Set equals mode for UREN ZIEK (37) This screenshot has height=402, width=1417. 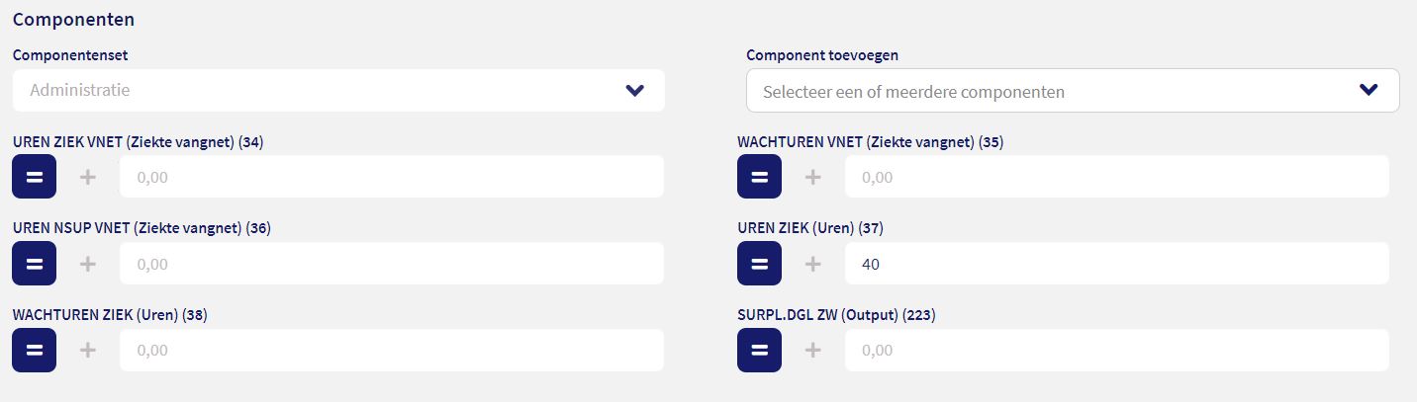pos(759,264)
